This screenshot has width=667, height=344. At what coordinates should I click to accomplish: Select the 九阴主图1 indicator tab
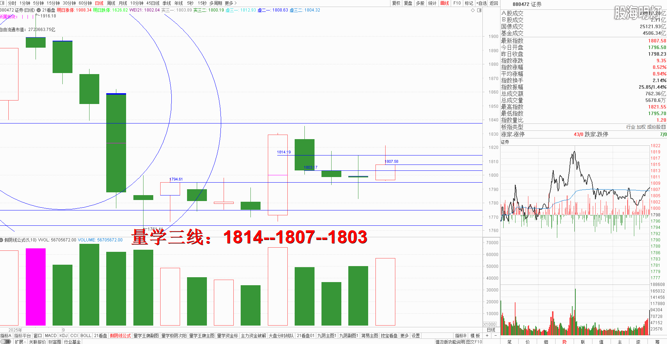(327, 336)
